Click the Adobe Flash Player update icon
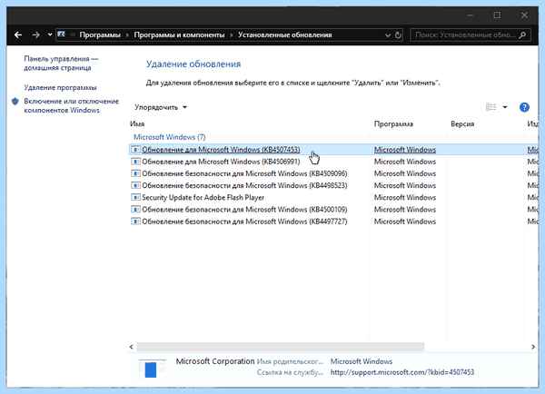The width and height of the screenshot is (545, 394). pyautogui.click(x=135, y=197)
